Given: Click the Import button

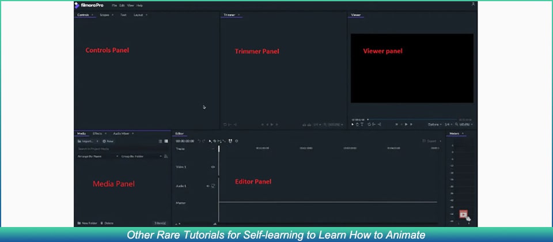Looking at the screenshot, I should pyautogui.click(x=86, y=141).
